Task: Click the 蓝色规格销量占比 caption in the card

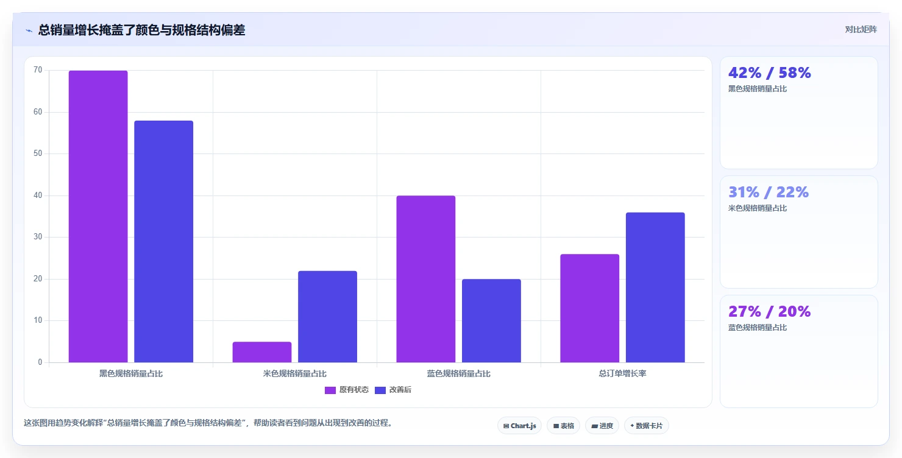Action: click(758, 328)
